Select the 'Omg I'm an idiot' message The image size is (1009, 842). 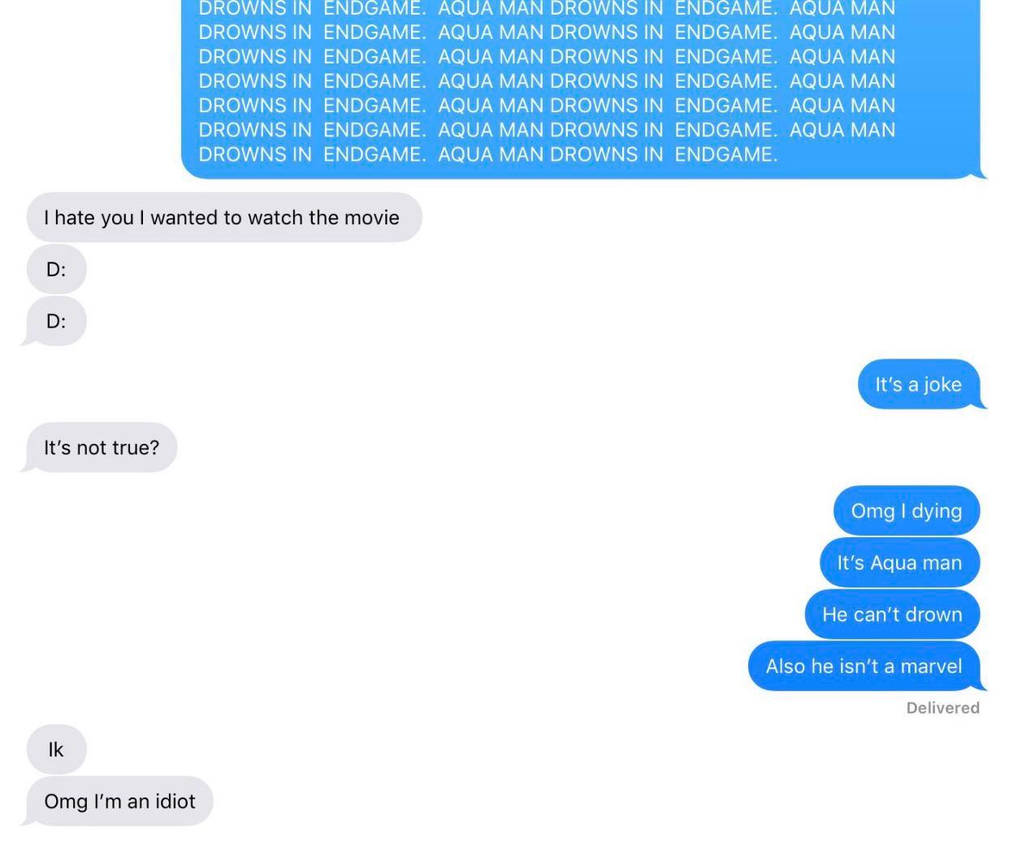(118, 801)
